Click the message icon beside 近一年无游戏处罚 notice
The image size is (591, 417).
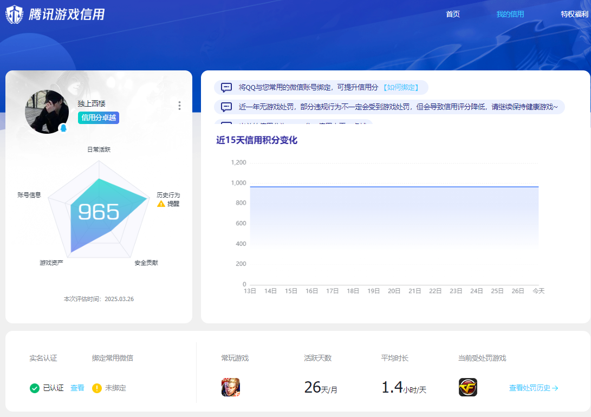tap(226, 107)
